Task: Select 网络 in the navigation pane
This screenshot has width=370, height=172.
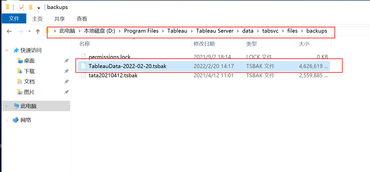Action: click(26, 120)
